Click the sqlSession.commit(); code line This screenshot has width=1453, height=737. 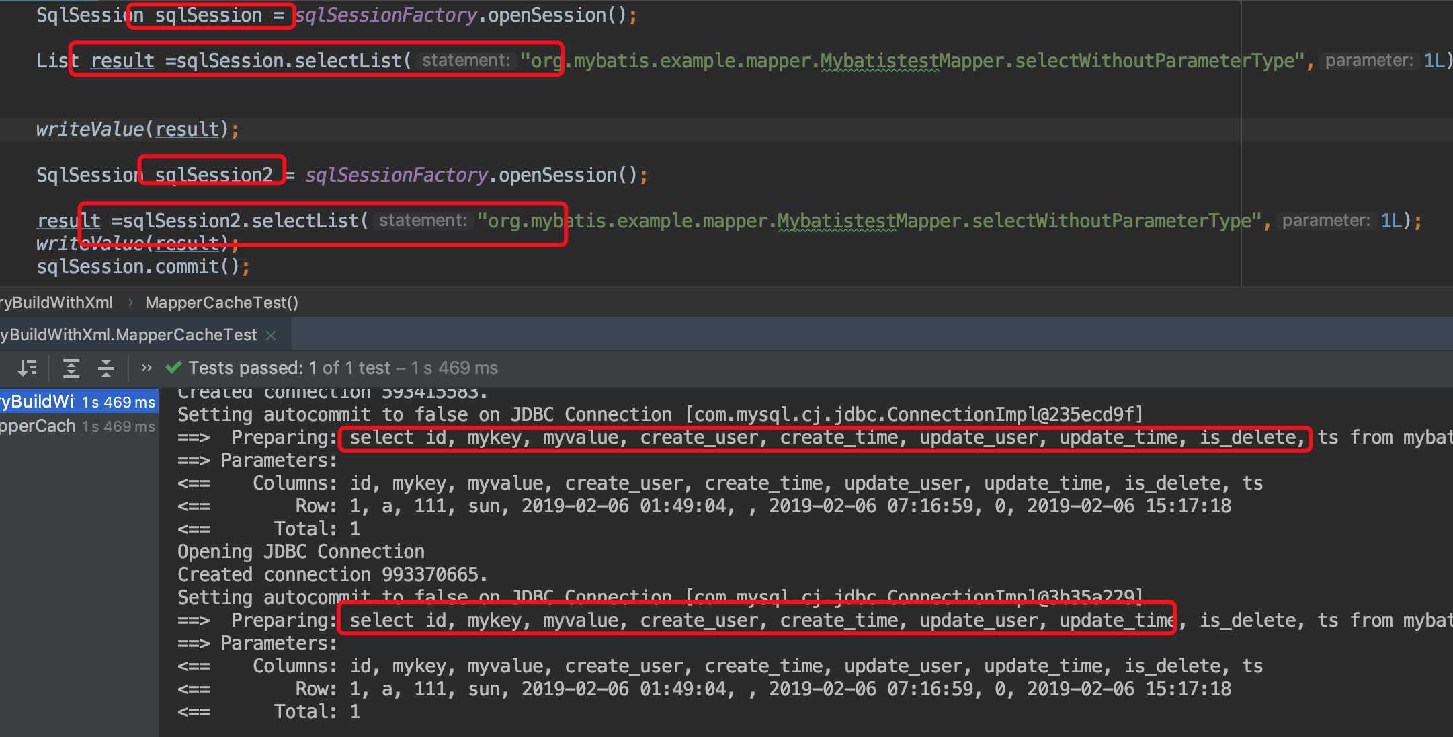(x=143, y=266)
